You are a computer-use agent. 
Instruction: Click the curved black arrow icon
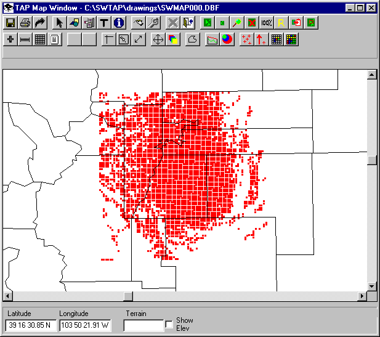40,23
